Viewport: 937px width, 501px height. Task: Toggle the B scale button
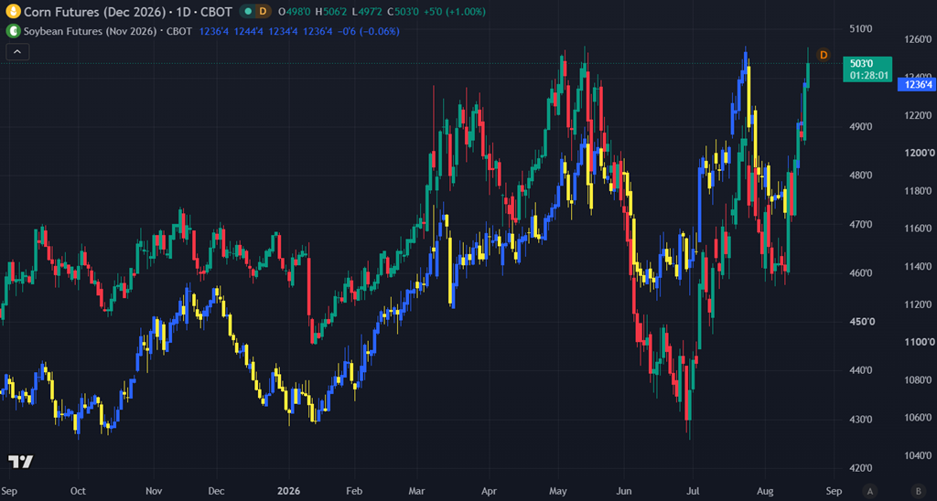coord(918,492)
